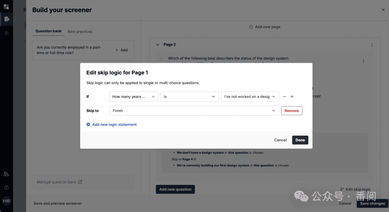Screen dimensions: 389x212
Task: Collapse the Page 2 section chevron
Action: click(x=157, y=45)
